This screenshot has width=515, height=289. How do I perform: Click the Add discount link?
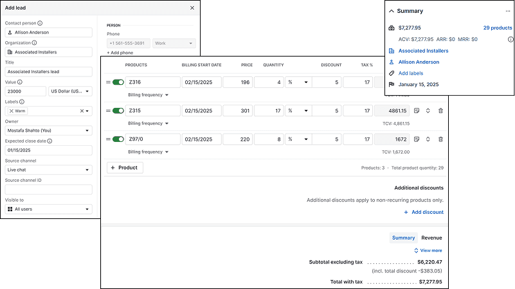[x=424, y=212]
